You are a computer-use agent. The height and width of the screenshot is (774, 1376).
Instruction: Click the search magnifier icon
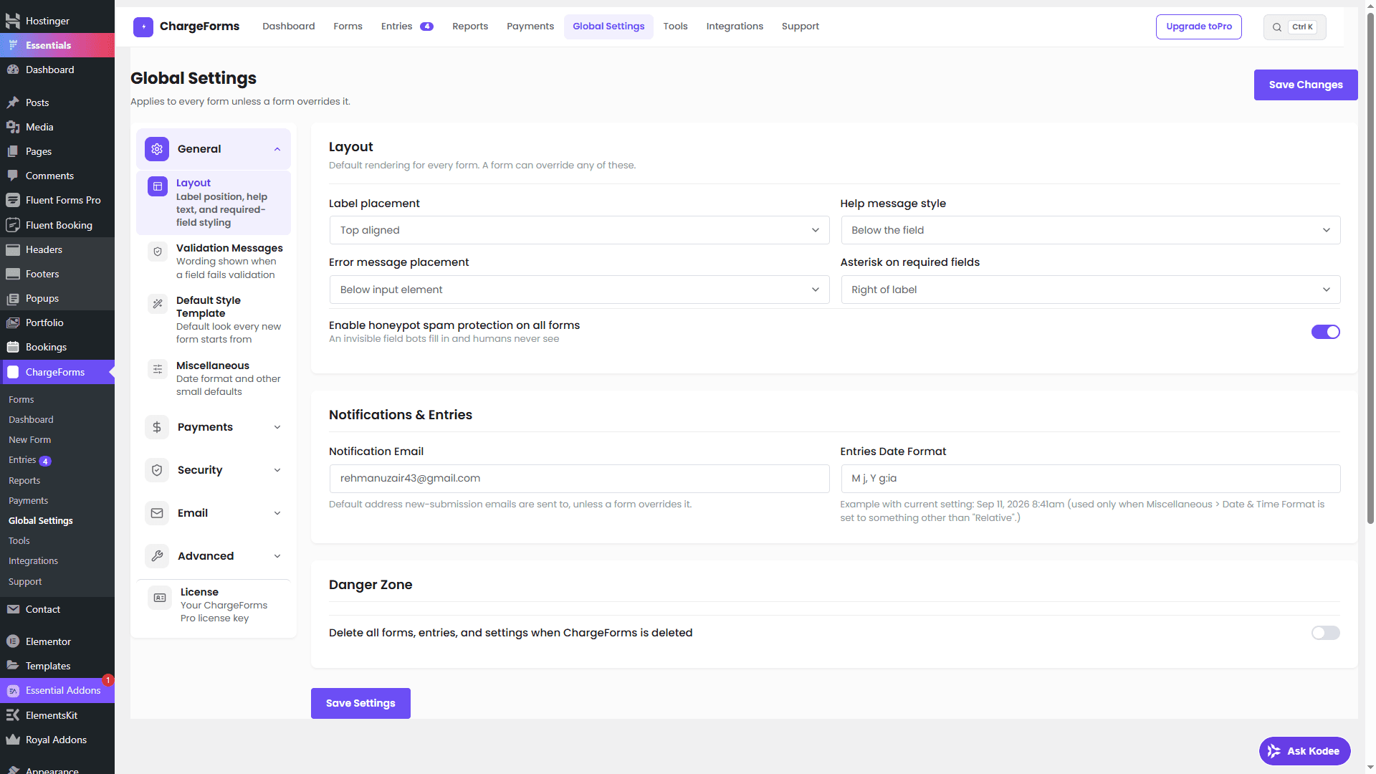pos(1277,27)
